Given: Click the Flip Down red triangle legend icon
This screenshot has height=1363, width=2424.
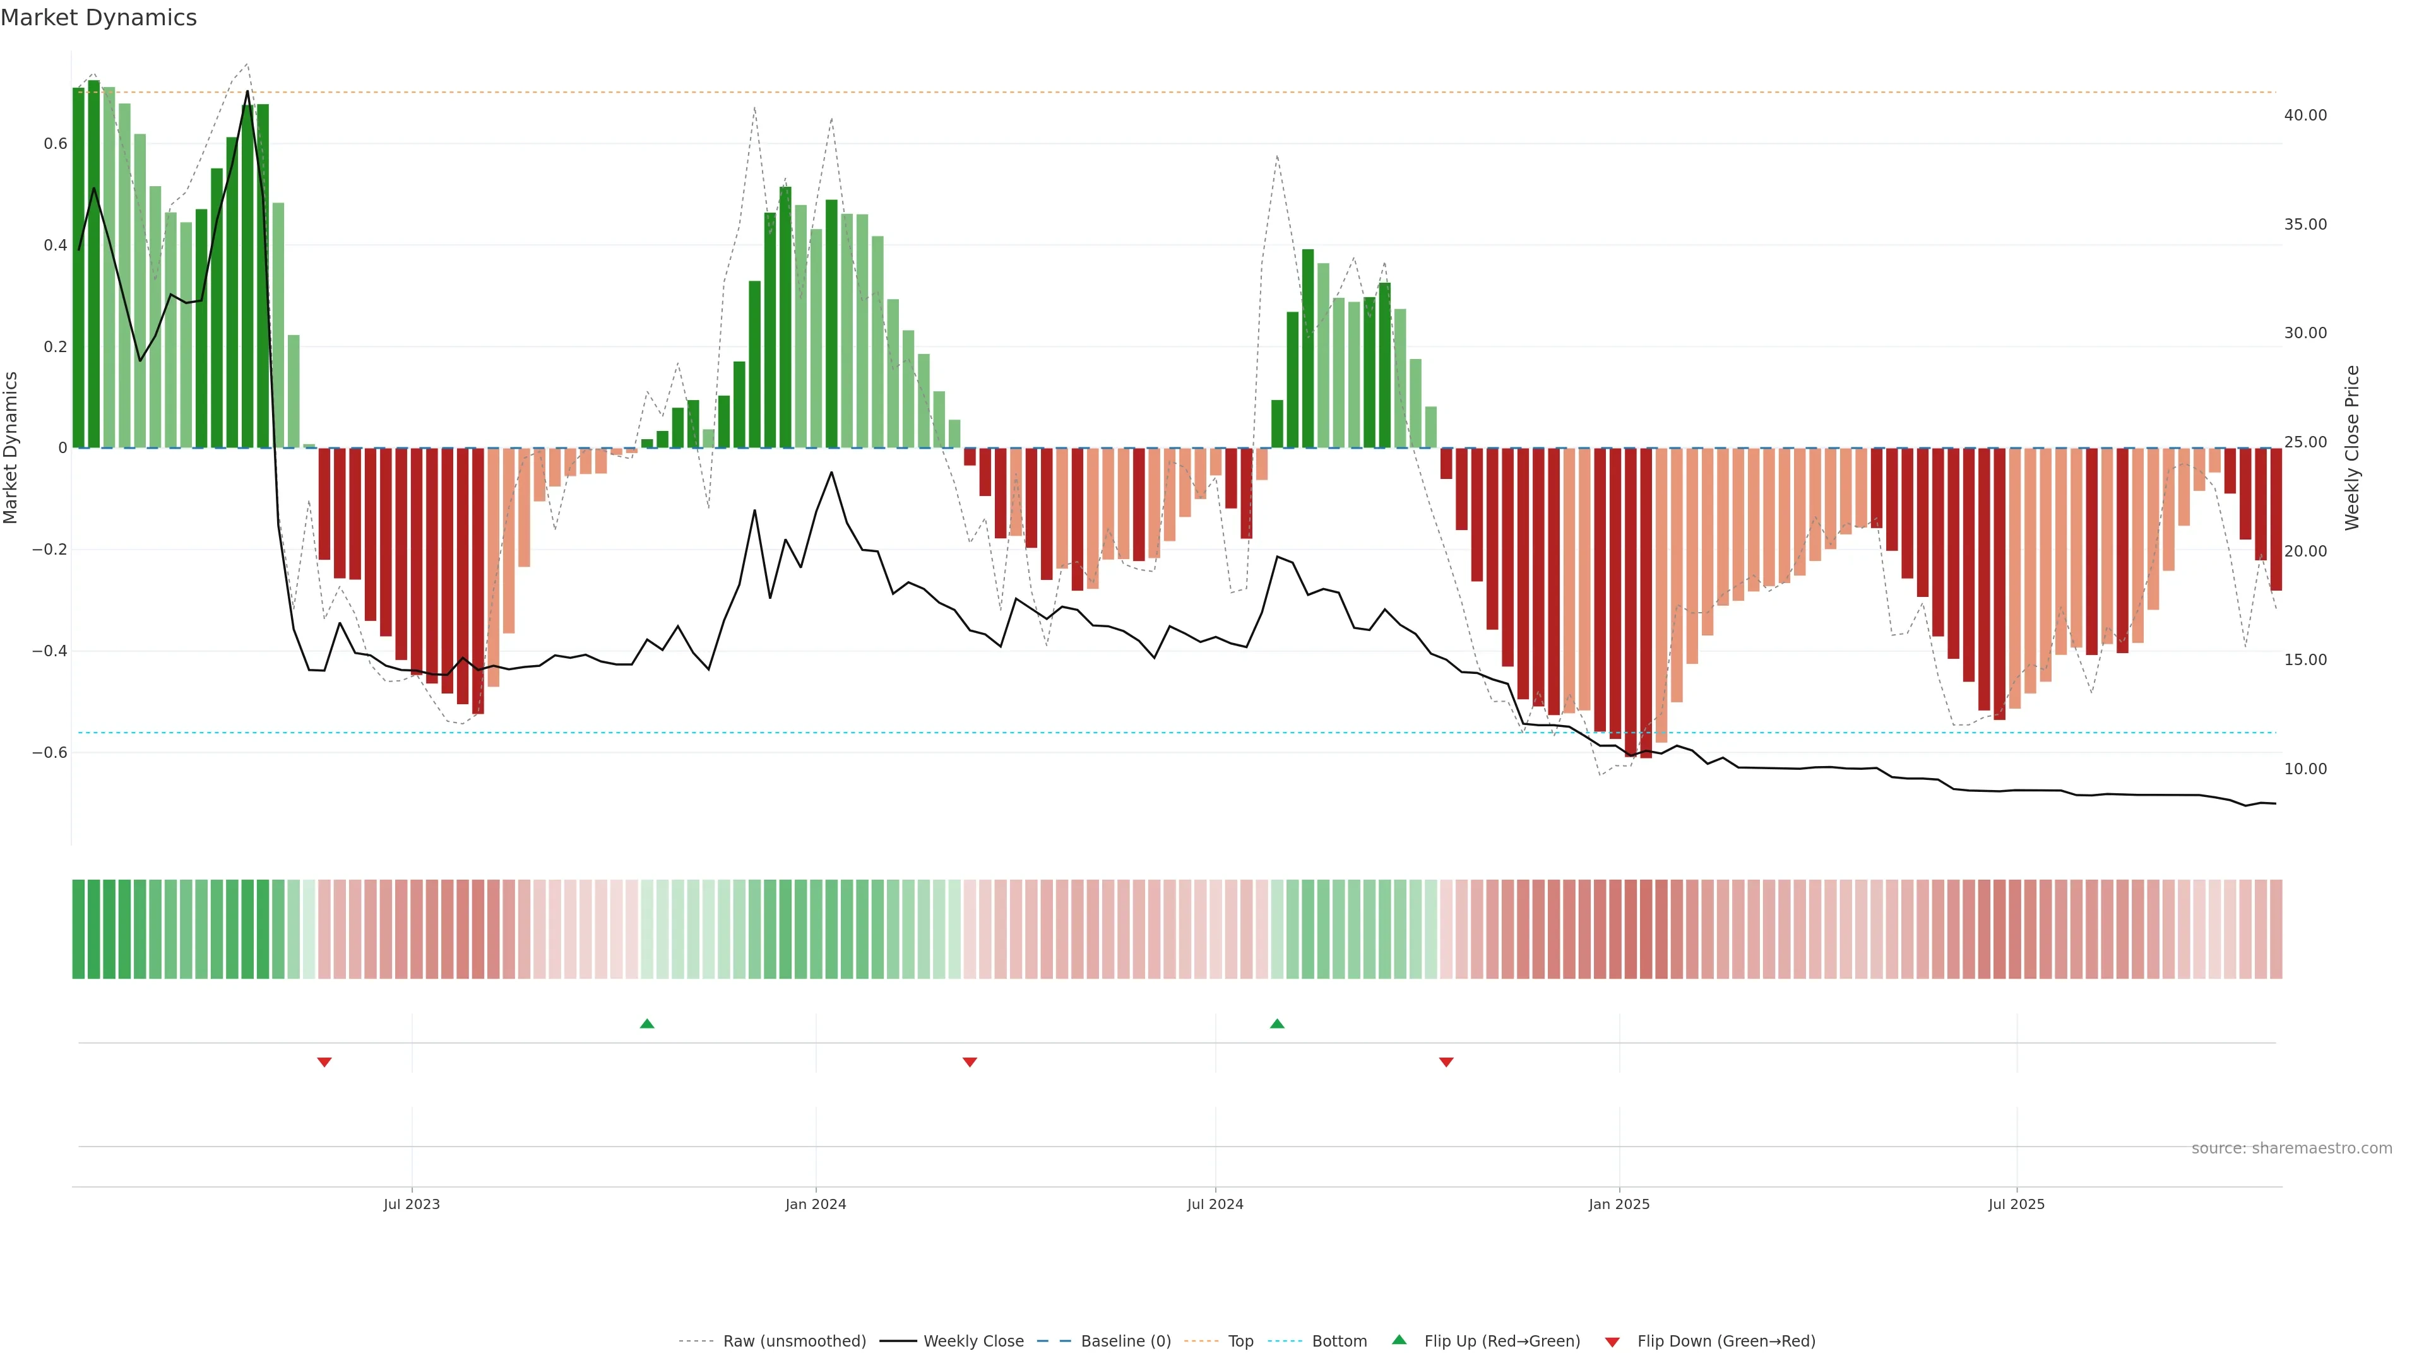Looking at the screenshot, I should pos(1612,1342).
